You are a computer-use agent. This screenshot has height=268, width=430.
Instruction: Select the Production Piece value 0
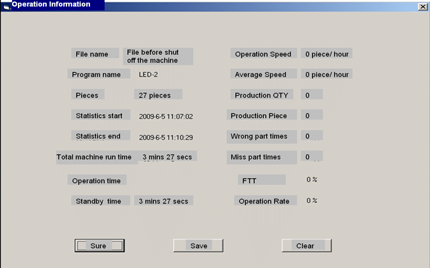pos(312,115)
